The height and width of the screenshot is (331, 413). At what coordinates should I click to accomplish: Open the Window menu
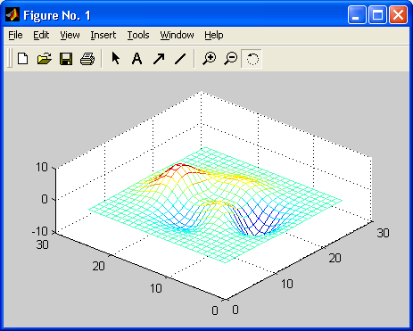pyautogui.click(x=177, y=35)
